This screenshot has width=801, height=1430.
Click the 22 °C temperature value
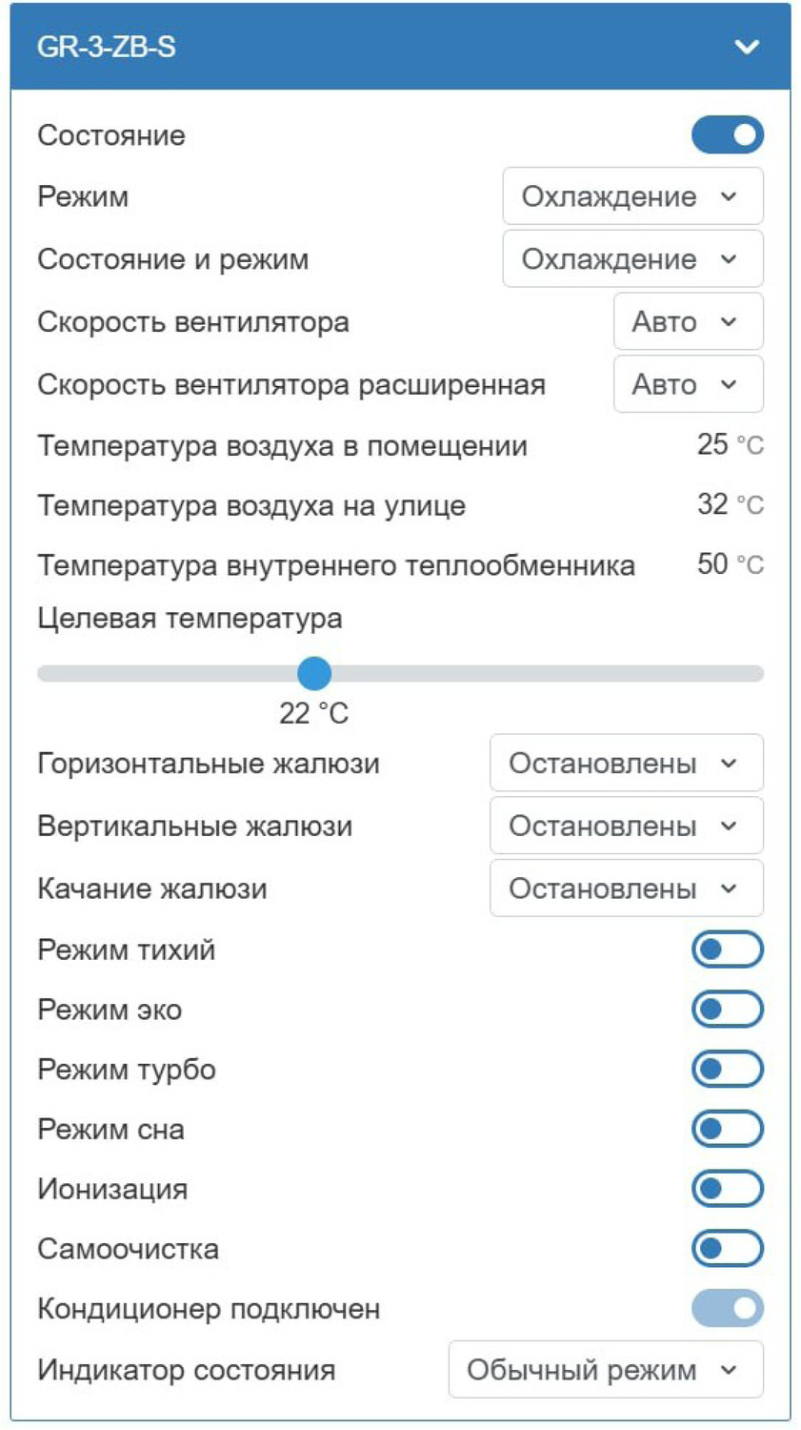coord(314,711)
